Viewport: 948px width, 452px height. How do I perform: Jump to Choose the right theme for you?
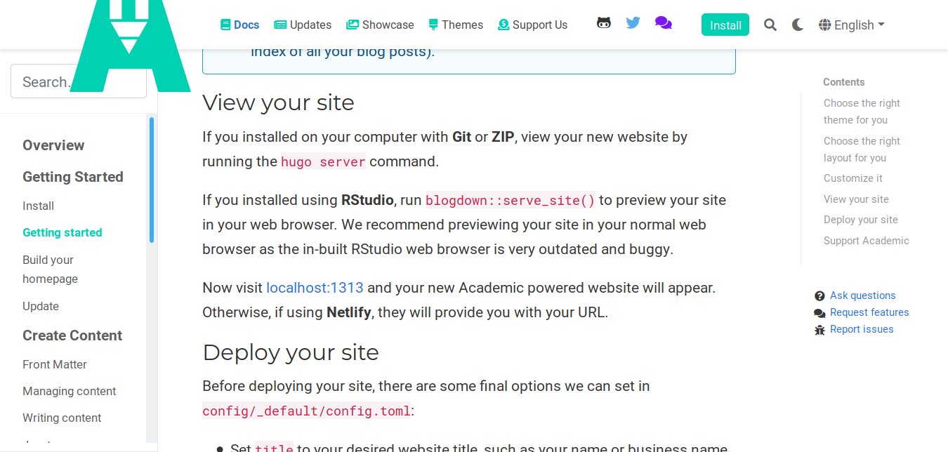pyautogui.click(x=862, y=112)
